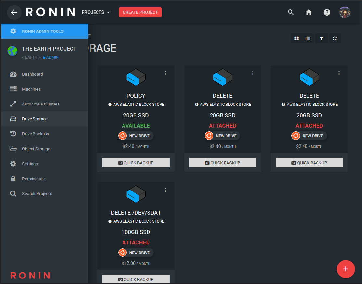Open Object Storage

coord(44,149)
